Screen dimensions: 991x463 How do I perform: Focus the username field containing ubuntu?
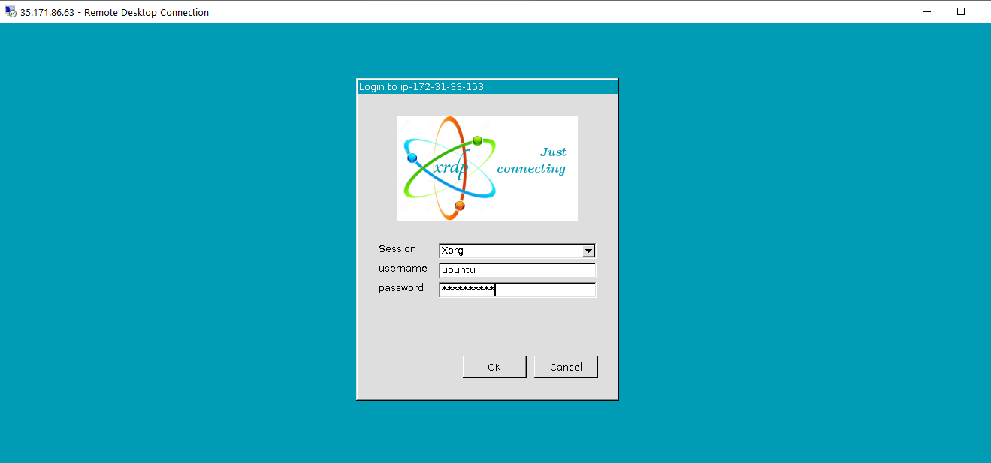pos(517,270)
